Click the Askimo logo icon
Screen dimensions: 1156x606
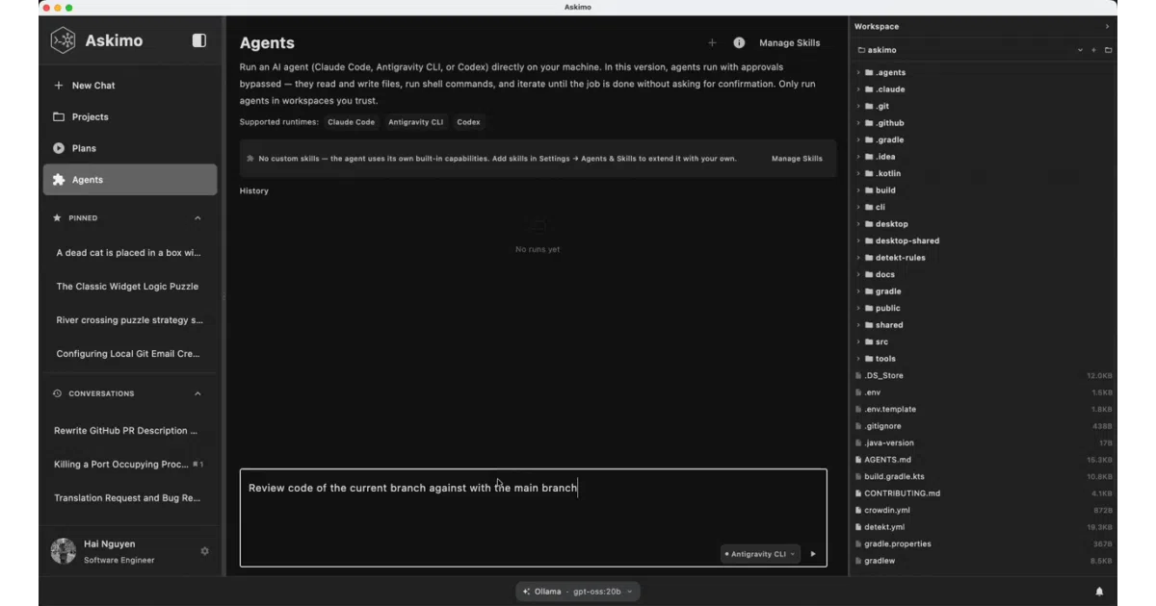[x=64, y=40]
